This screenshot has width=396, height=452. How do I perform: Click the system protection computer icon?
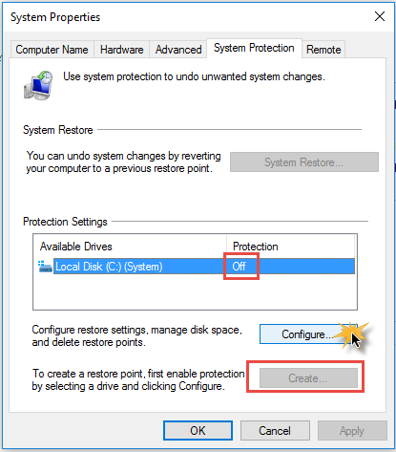38,85
